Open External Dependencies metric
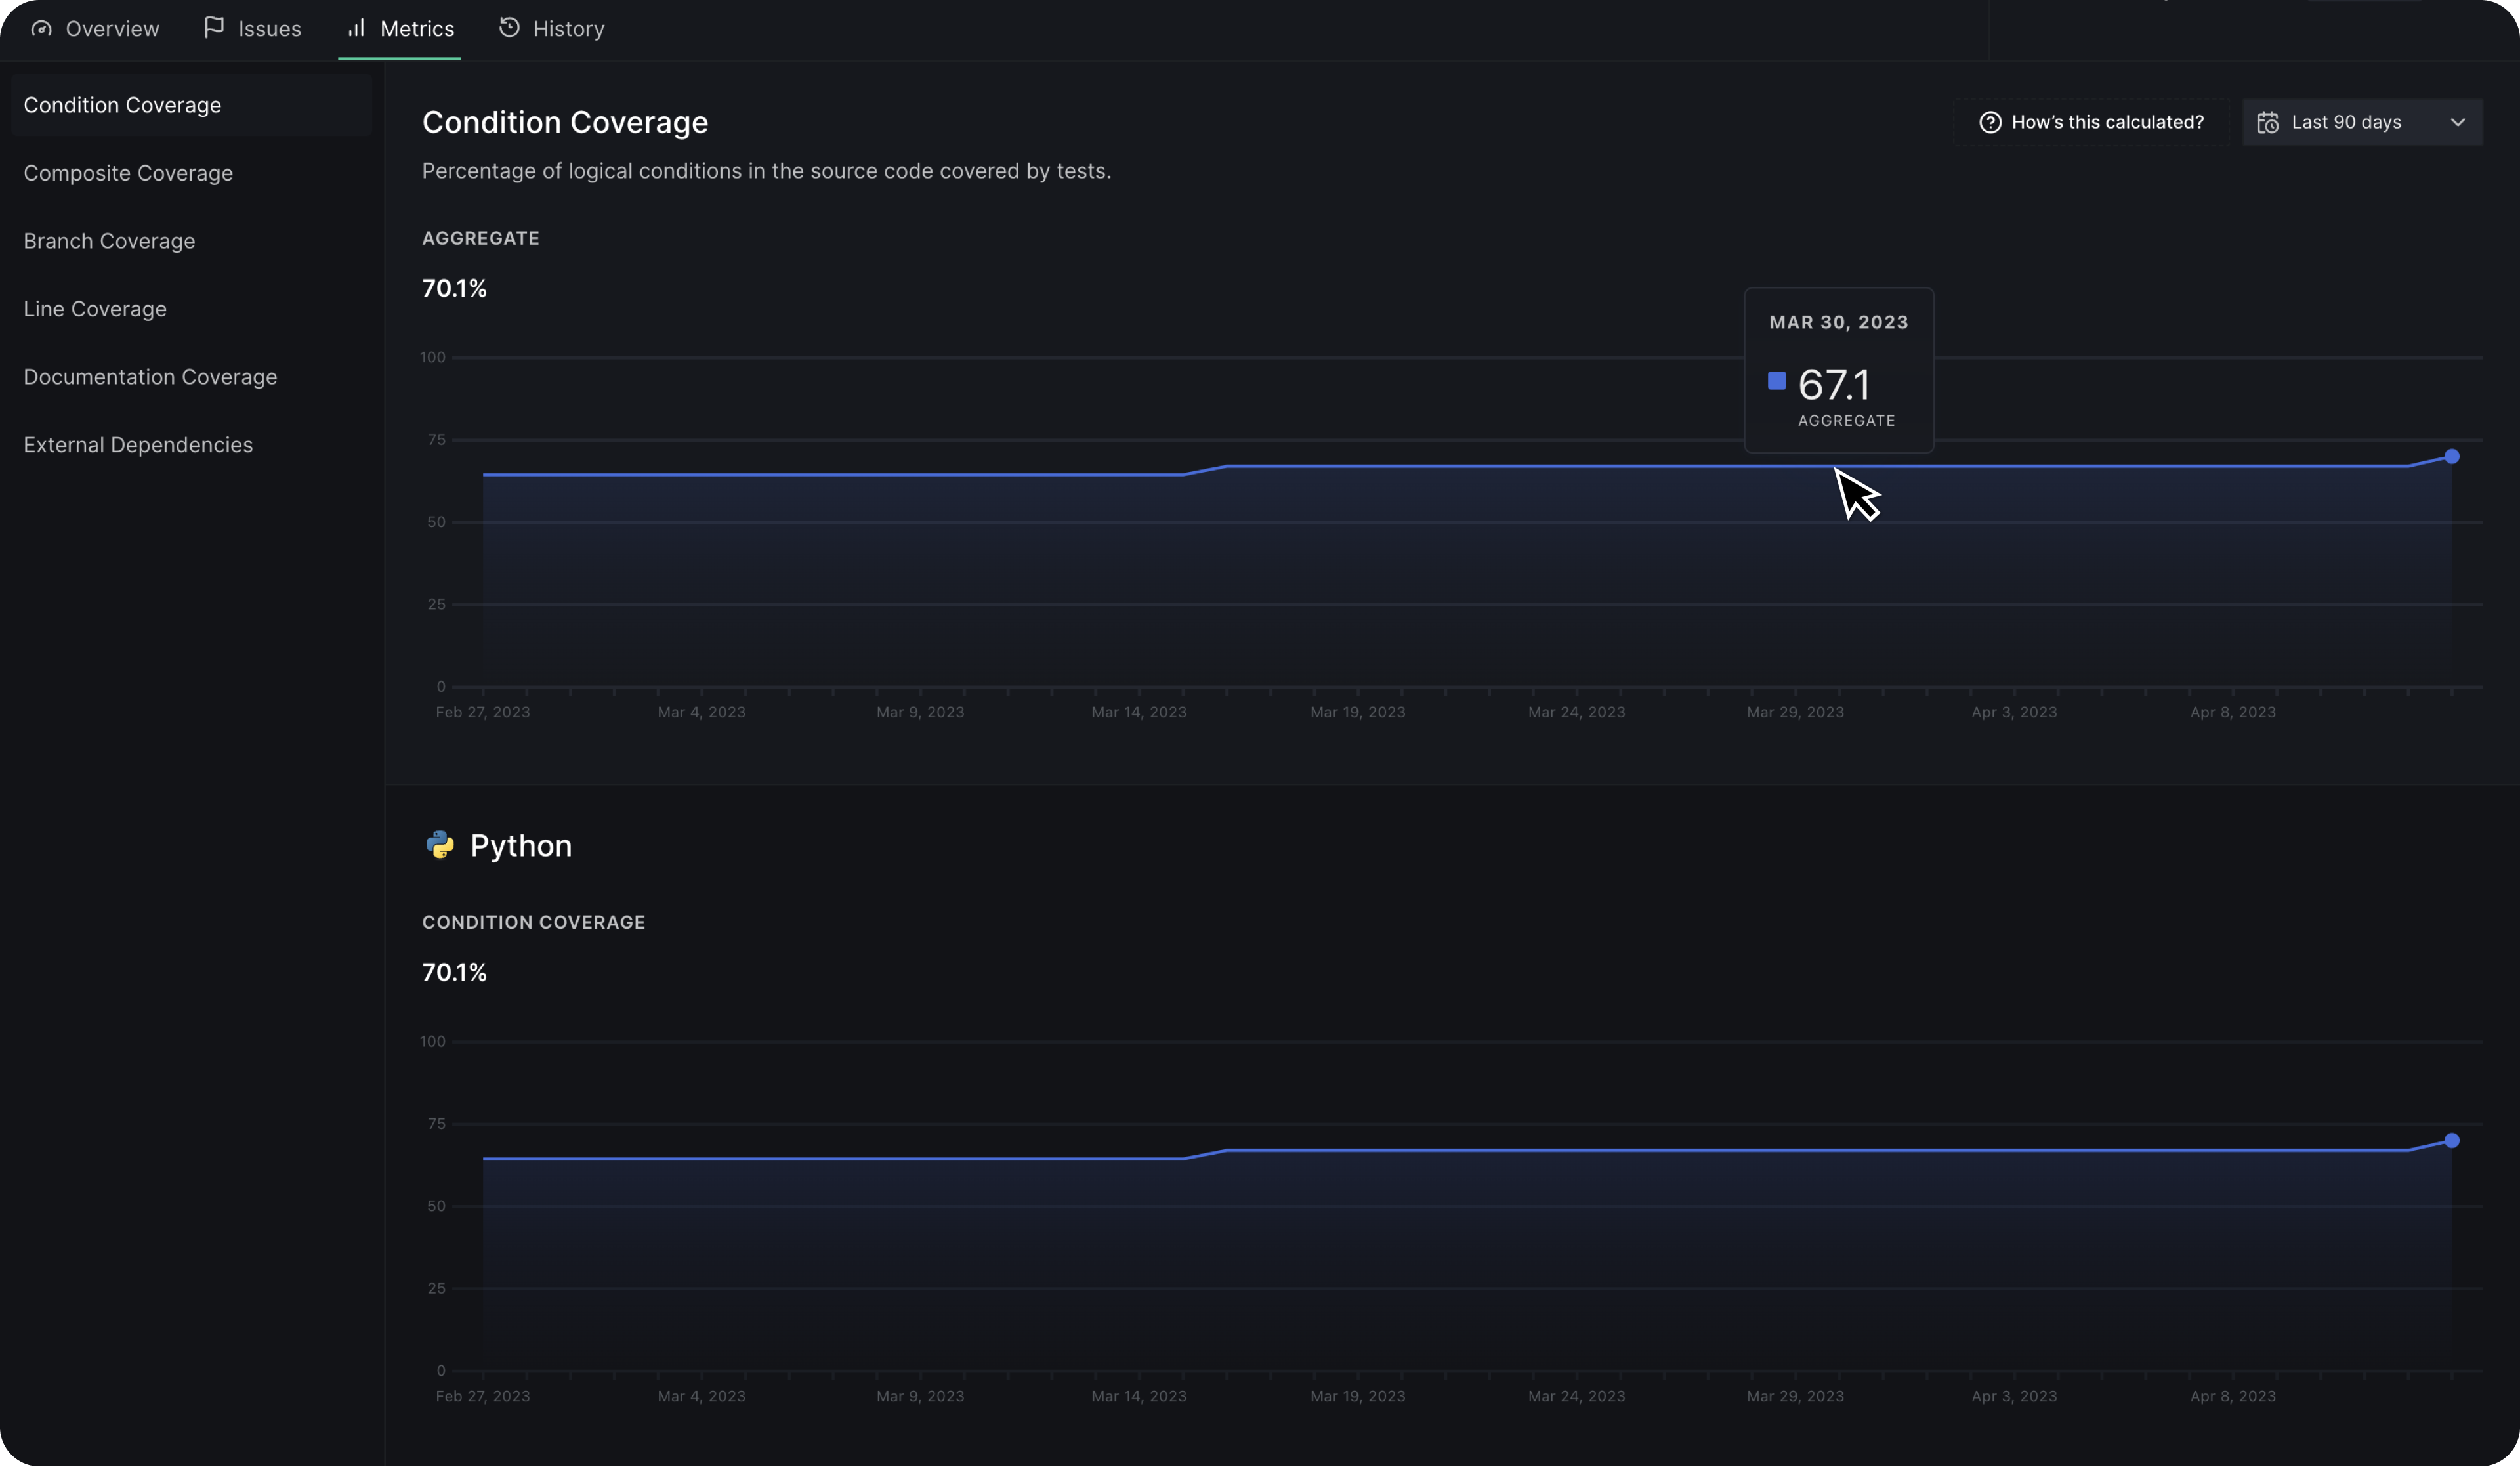This screenshot has height=1467, width=2520. [x=138, y=445]
